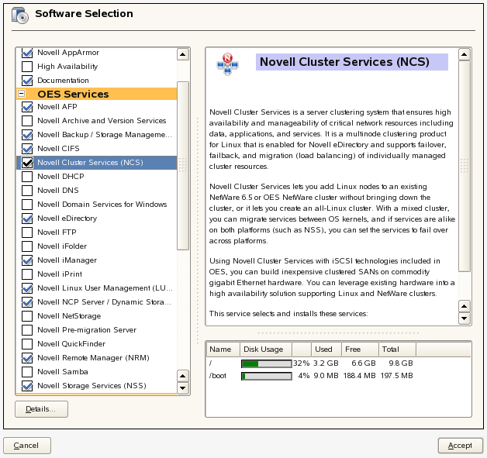The image size is (487, 458).
Task: Enable the High Availability checkbox
Action: point(27,67)
